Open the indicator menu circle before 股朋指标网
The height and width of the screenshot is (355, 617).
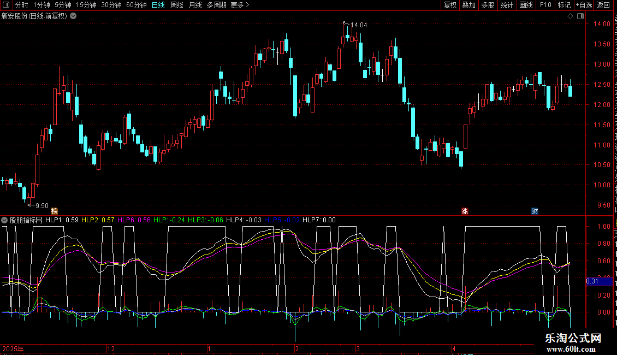tap(4, 220)
